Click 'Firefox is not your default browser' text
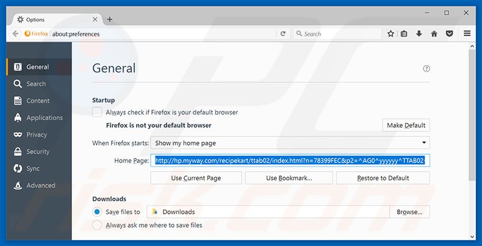The image size is (482, 246). [159, 125]
